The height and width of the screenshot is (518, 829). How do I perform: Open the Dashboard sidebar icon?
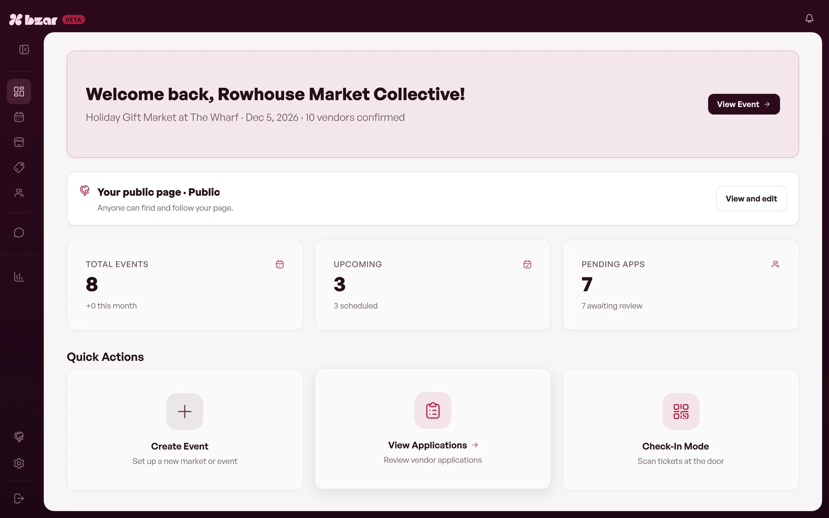coord(19,92)
